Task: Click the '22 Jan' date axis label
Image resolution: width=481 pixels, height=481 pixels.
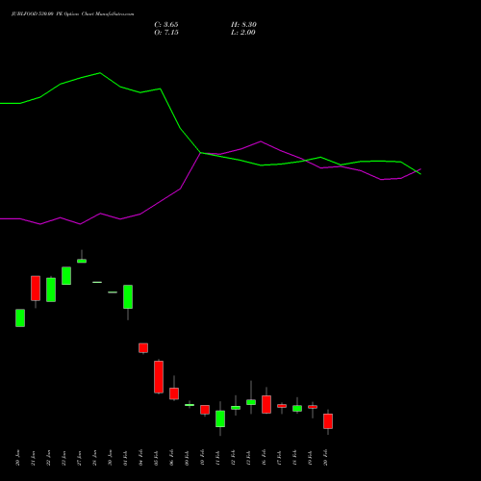Action: point(49,458)
